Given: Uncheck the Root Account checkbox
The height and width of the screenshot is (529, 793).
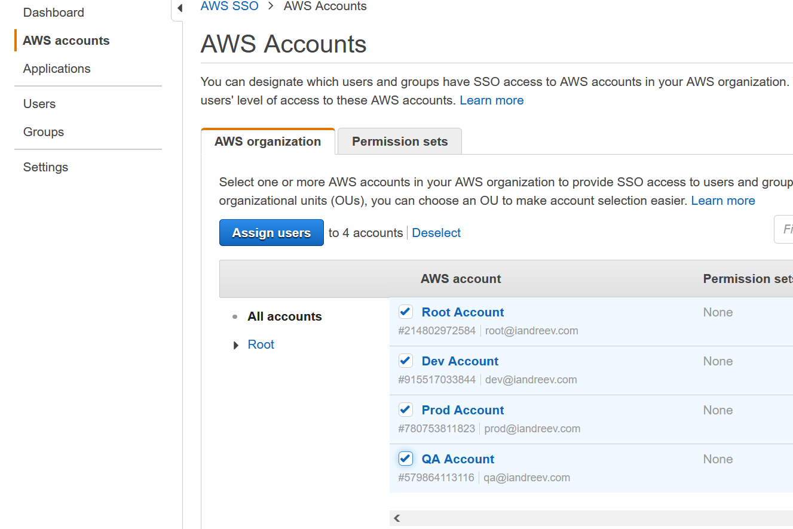Looking at the screenshot, I should pyautogui.click(x=406, y=312).
